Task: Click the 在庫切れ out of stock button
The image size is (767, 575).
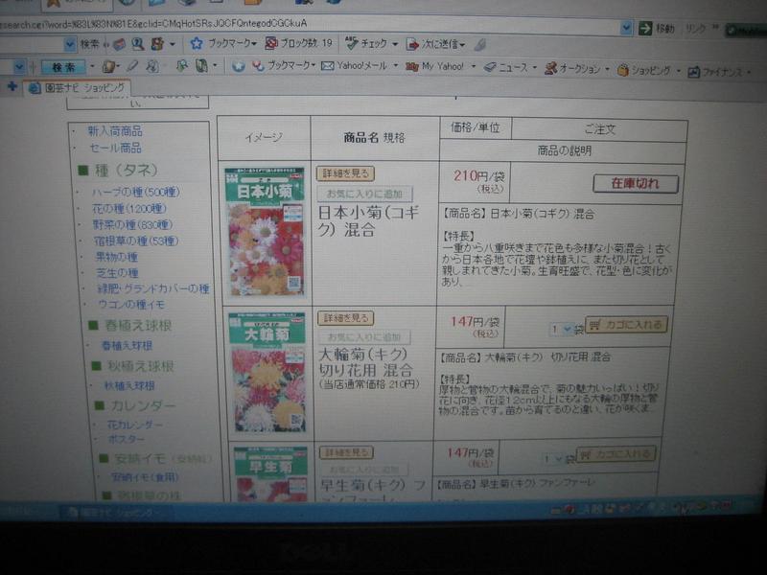Action: tap(636, 184)
